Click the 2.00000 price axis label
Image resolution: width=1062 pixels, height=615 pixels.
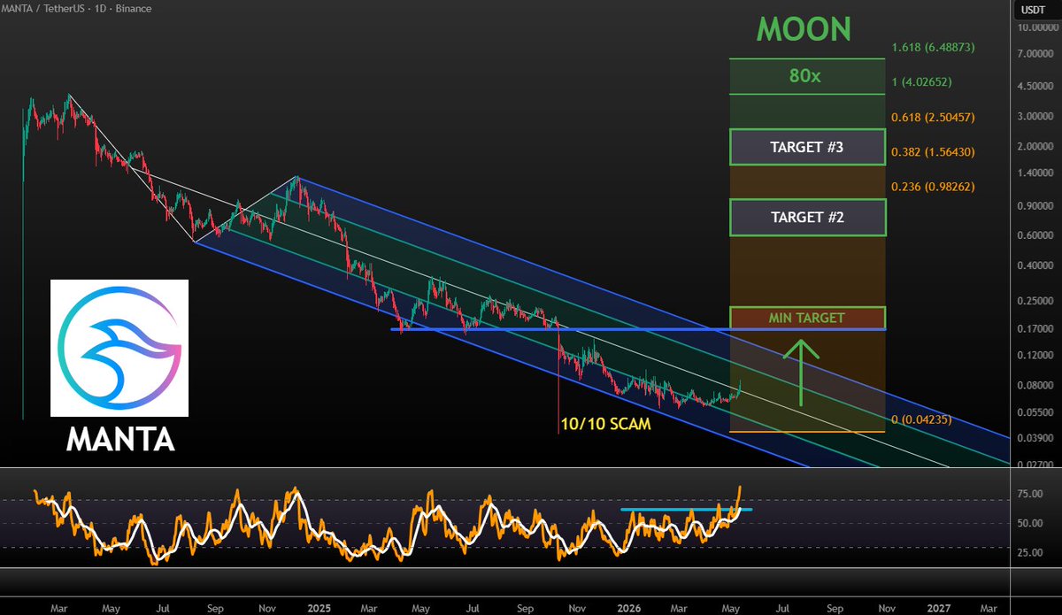pyautogui.click(x=1035, y=146)
